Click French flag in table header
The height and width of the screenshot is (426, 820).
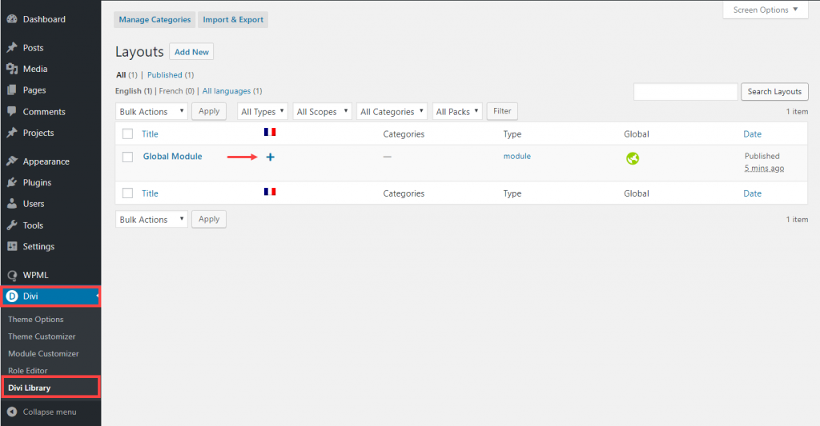[x=270, y=132]
